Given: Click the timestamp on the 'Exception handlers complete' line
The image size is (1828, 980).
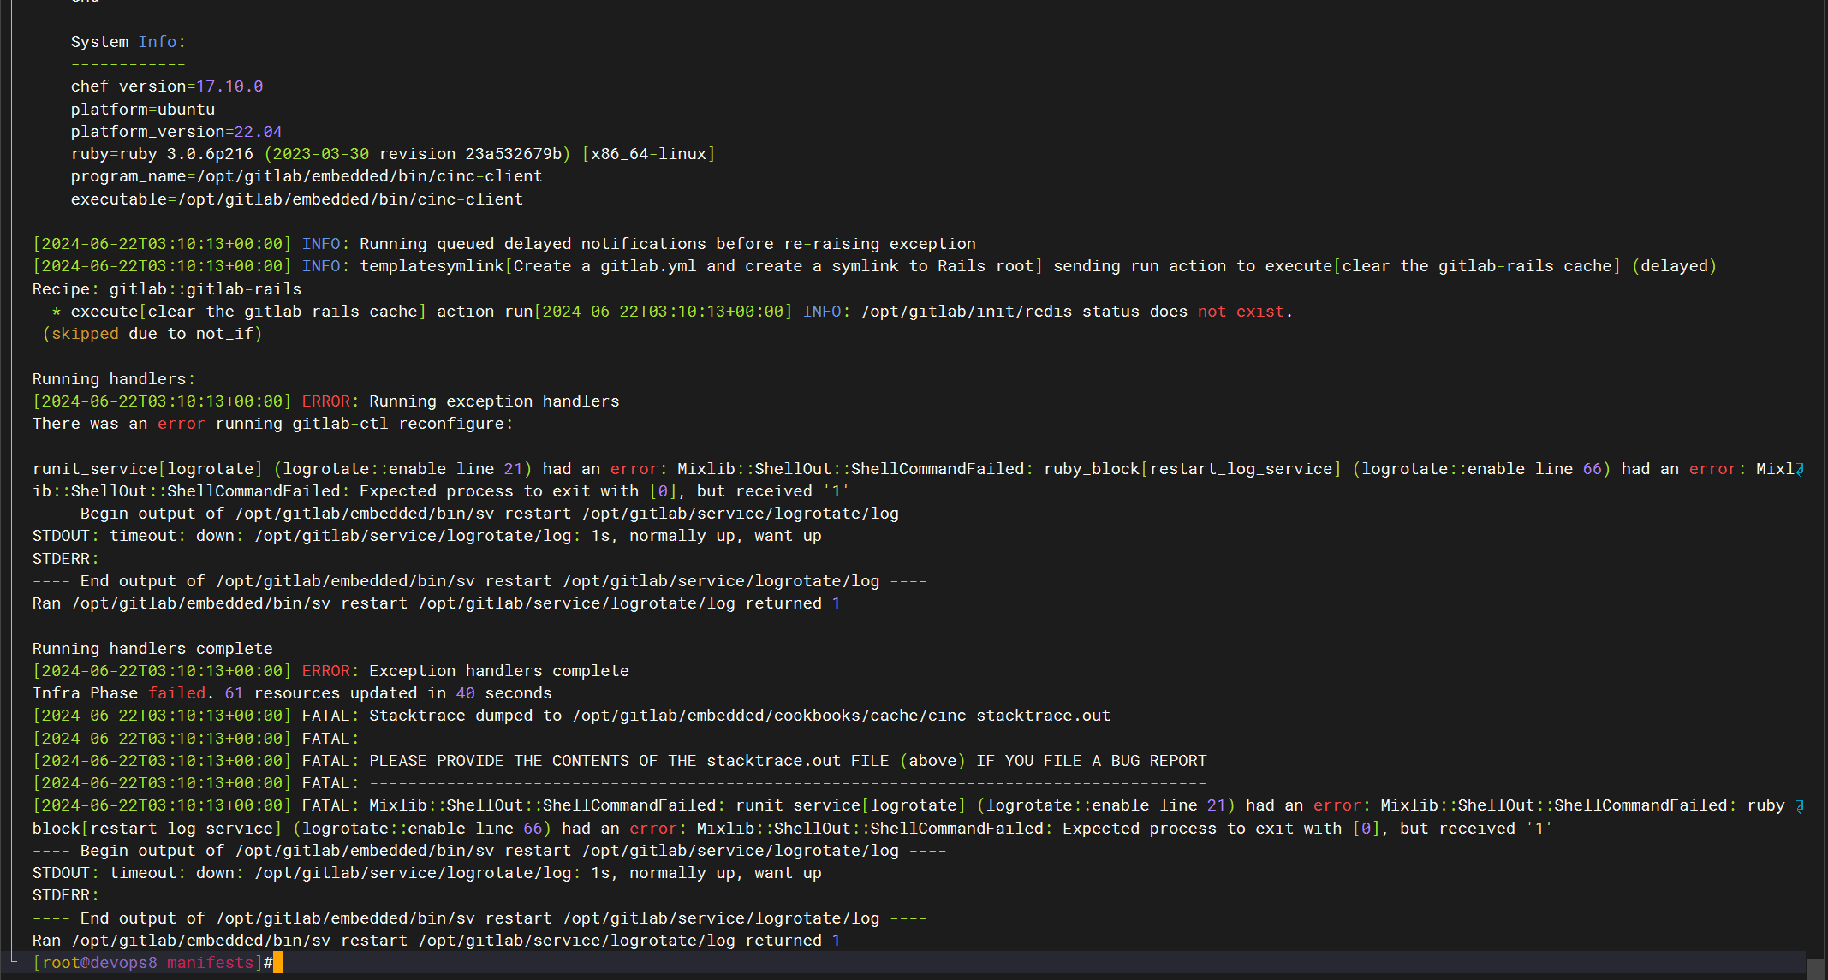Looking at the screenshot, I should tap(162, 671).
